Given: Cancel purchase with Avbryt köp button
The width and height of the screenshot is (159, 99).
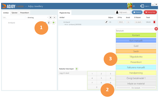Looking at the screenshot, I should [x=150, y=12].
